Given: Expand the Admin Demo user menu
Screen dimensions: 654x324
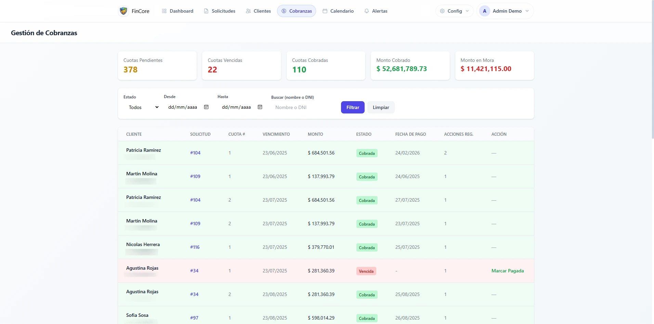Looking at the screenshot, I should tap(527, 11).
